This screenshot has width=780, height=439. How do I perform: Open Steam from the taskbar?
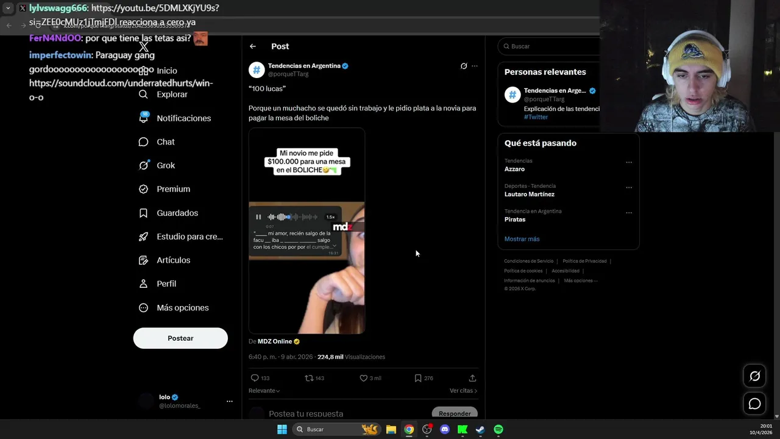pos(480,429)
